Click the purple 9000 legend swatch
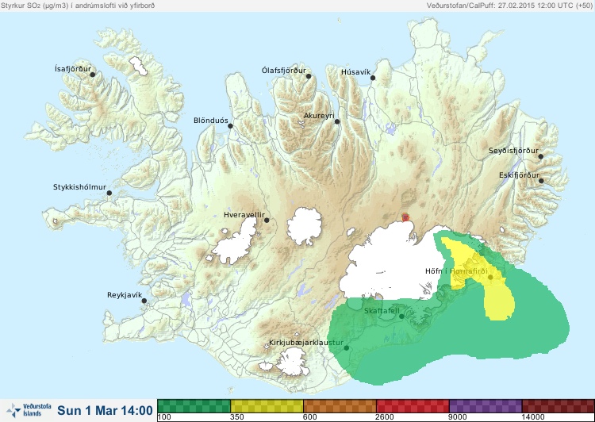The width and height of the screenshot is (595, 422). [486, 405]
